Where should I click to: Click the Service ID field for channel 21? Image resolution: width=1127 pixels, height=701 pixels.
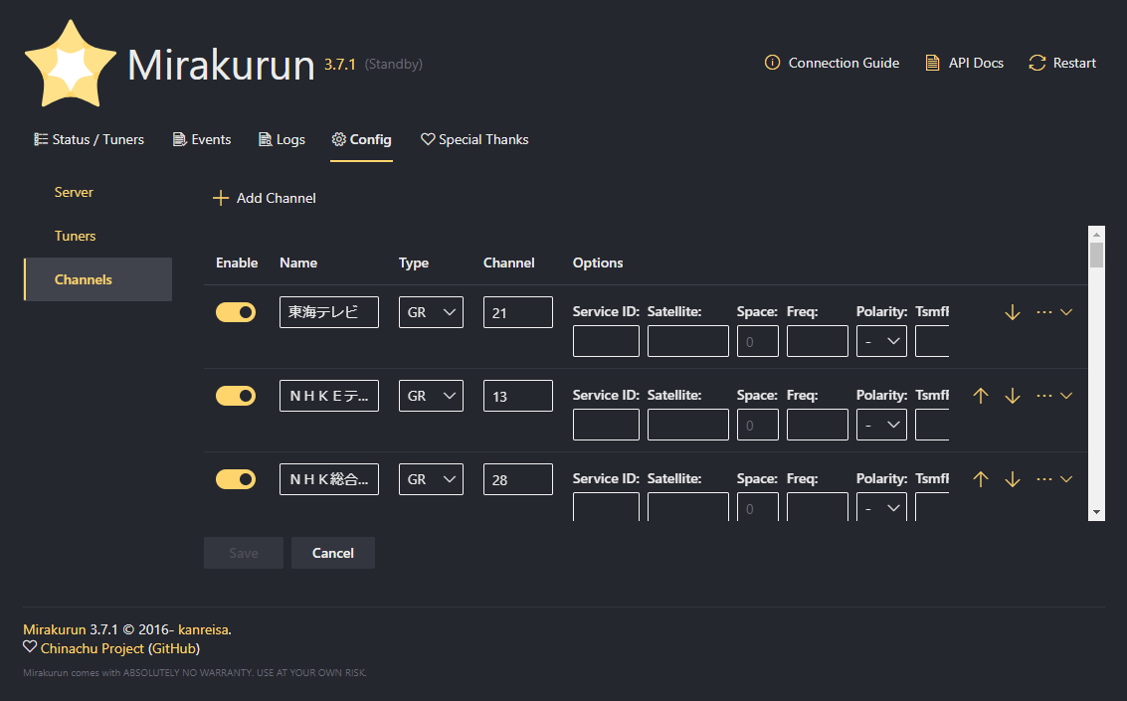606,341
